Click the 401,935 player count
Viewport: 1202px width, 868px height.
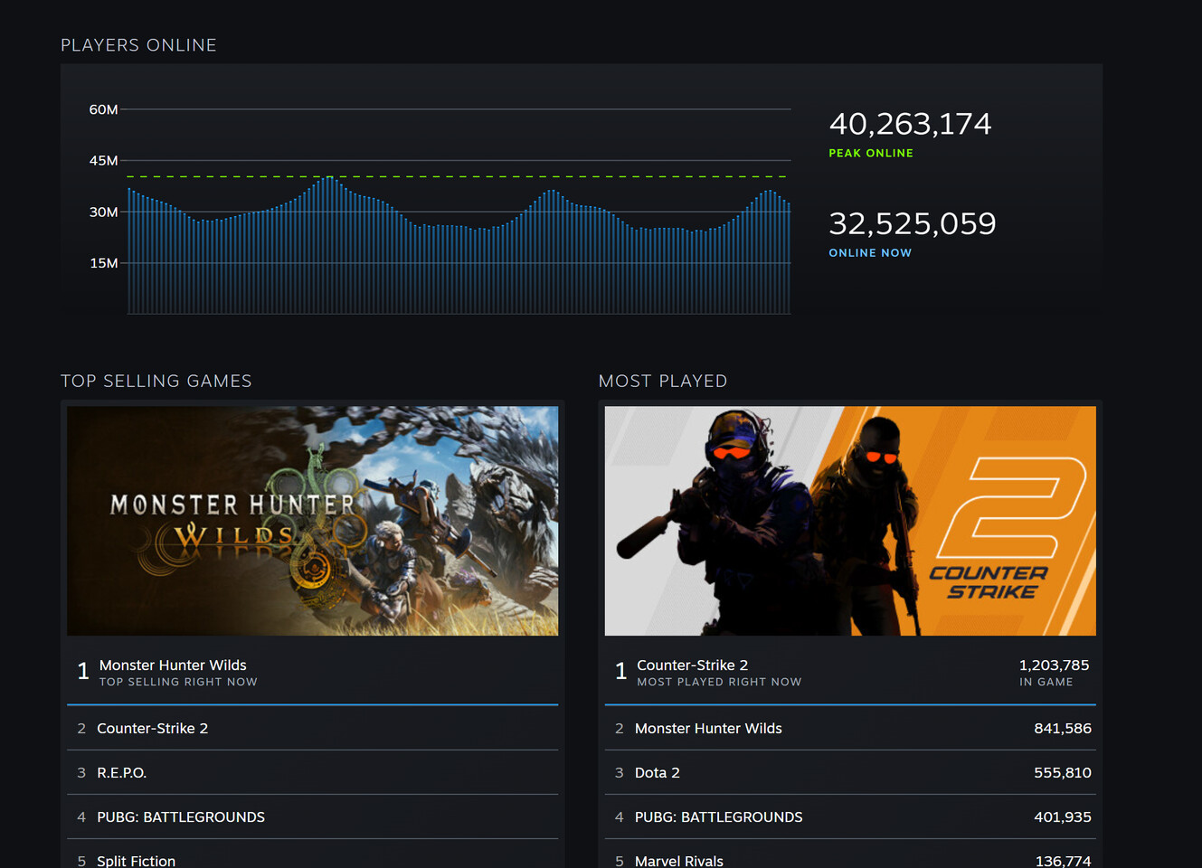(x=1063, y=816)
